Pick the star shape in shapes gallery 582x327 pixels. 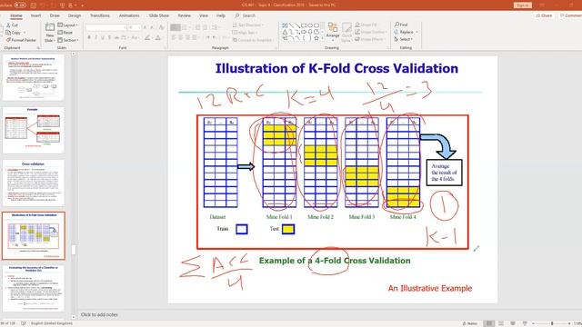click(316, 38)
